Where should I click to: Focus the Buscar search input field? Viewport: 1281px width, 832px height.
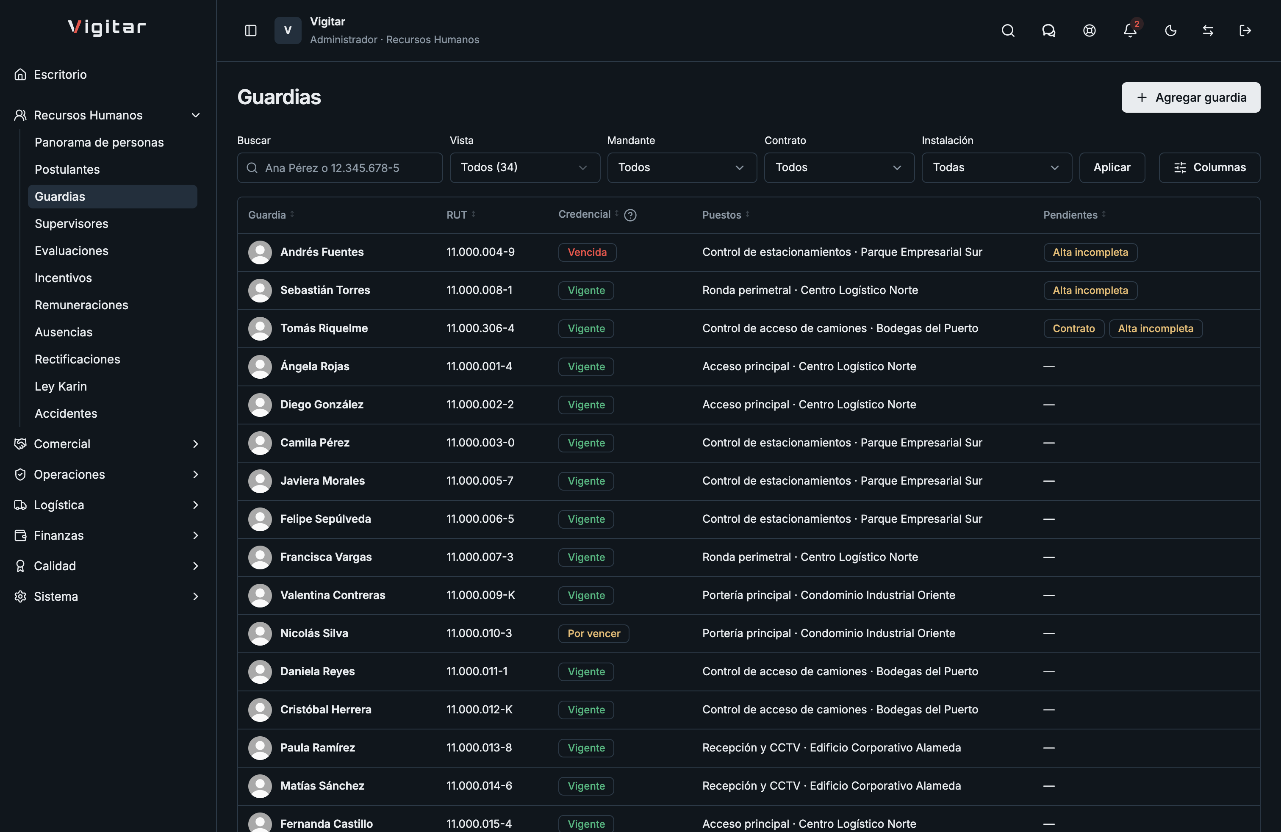pos(340,167)
